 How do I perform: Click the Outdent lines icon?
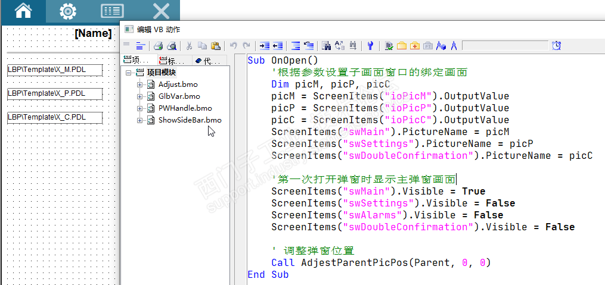(278, 45)
